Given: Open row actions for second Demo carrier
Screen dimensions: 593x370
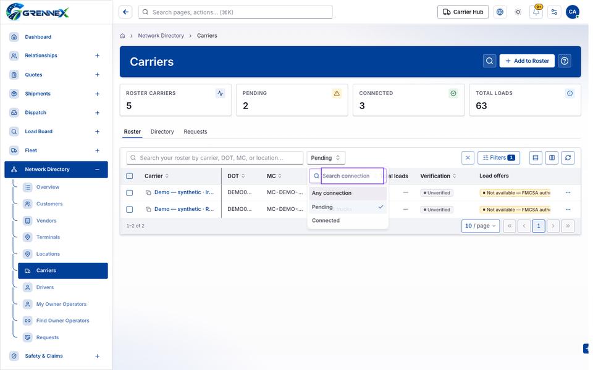Looking at the screenshot, I should [x=568, y=210].
